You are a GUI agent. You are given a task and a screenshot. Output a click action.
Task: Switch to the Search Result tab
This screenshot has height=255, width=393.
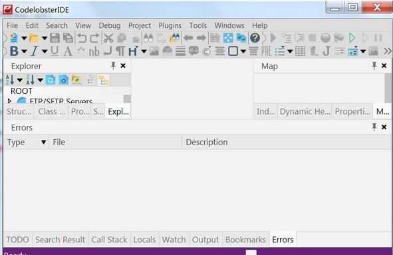(60, 240)
